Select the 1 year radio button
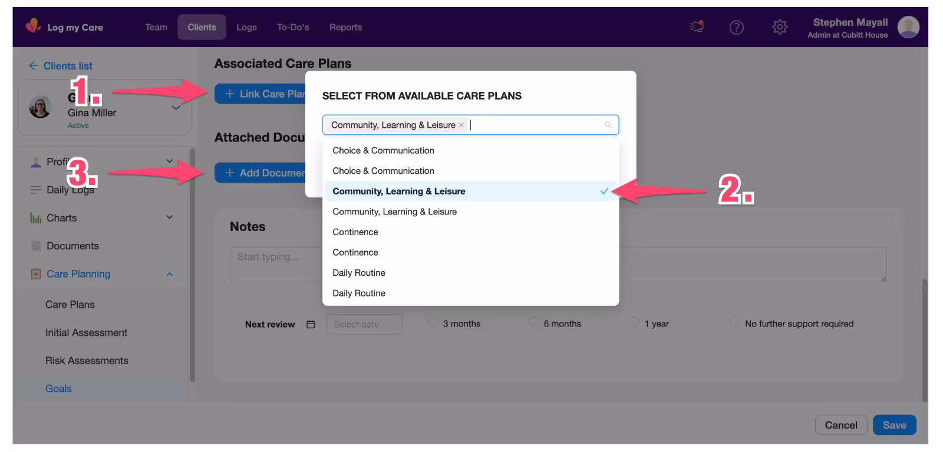Image resolution: width=943 pixels, height=452 pixels. [634, 322]
